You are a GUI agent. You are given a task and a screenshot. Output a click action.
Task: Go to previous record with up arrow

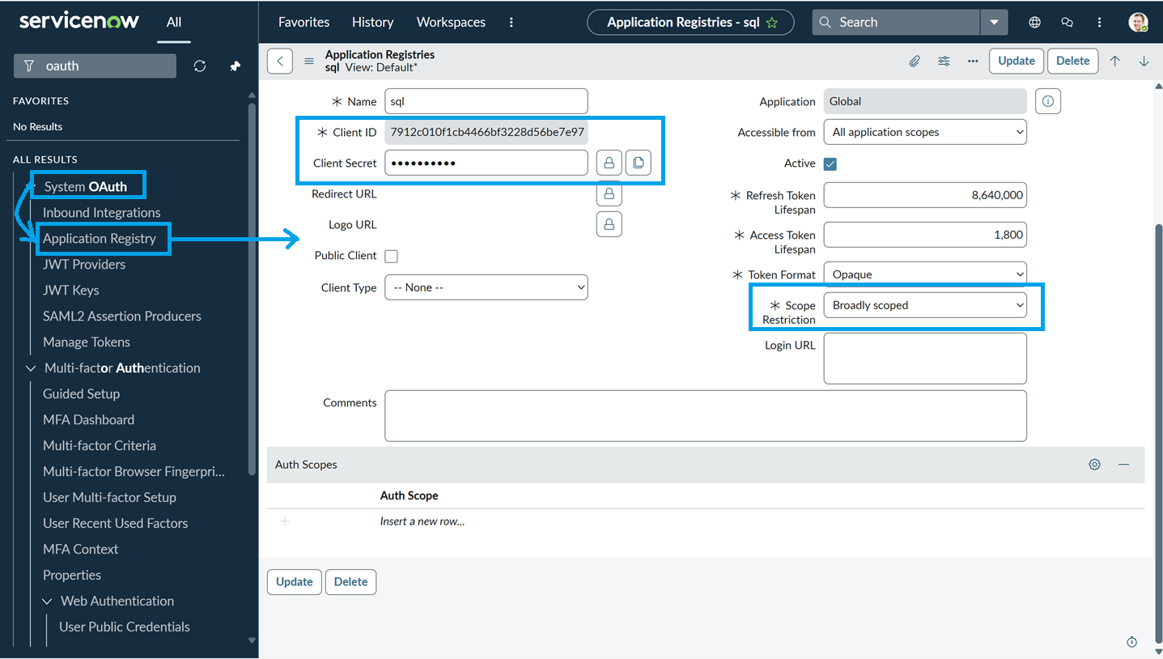(1115, 61)
